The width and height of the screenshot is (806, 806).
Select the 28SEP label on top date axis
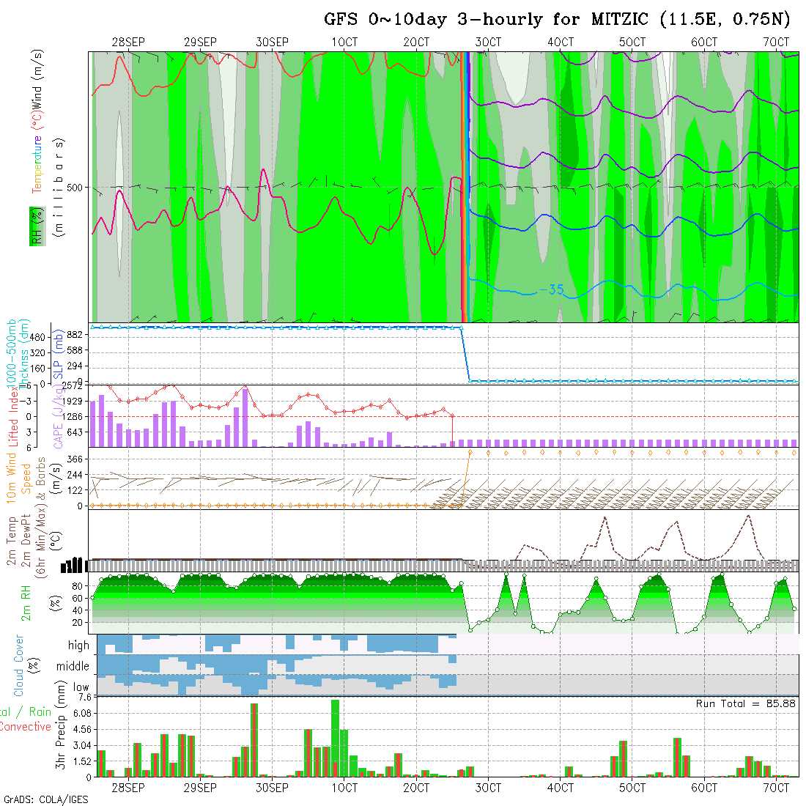coord(127,42)
